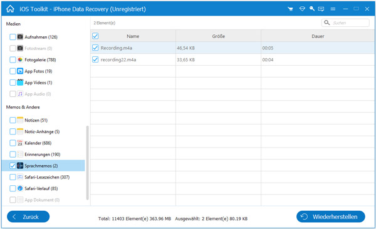This screenshot has width=376, height=229.
Task: Open the feedback chat icon
Action: (321, 9)
